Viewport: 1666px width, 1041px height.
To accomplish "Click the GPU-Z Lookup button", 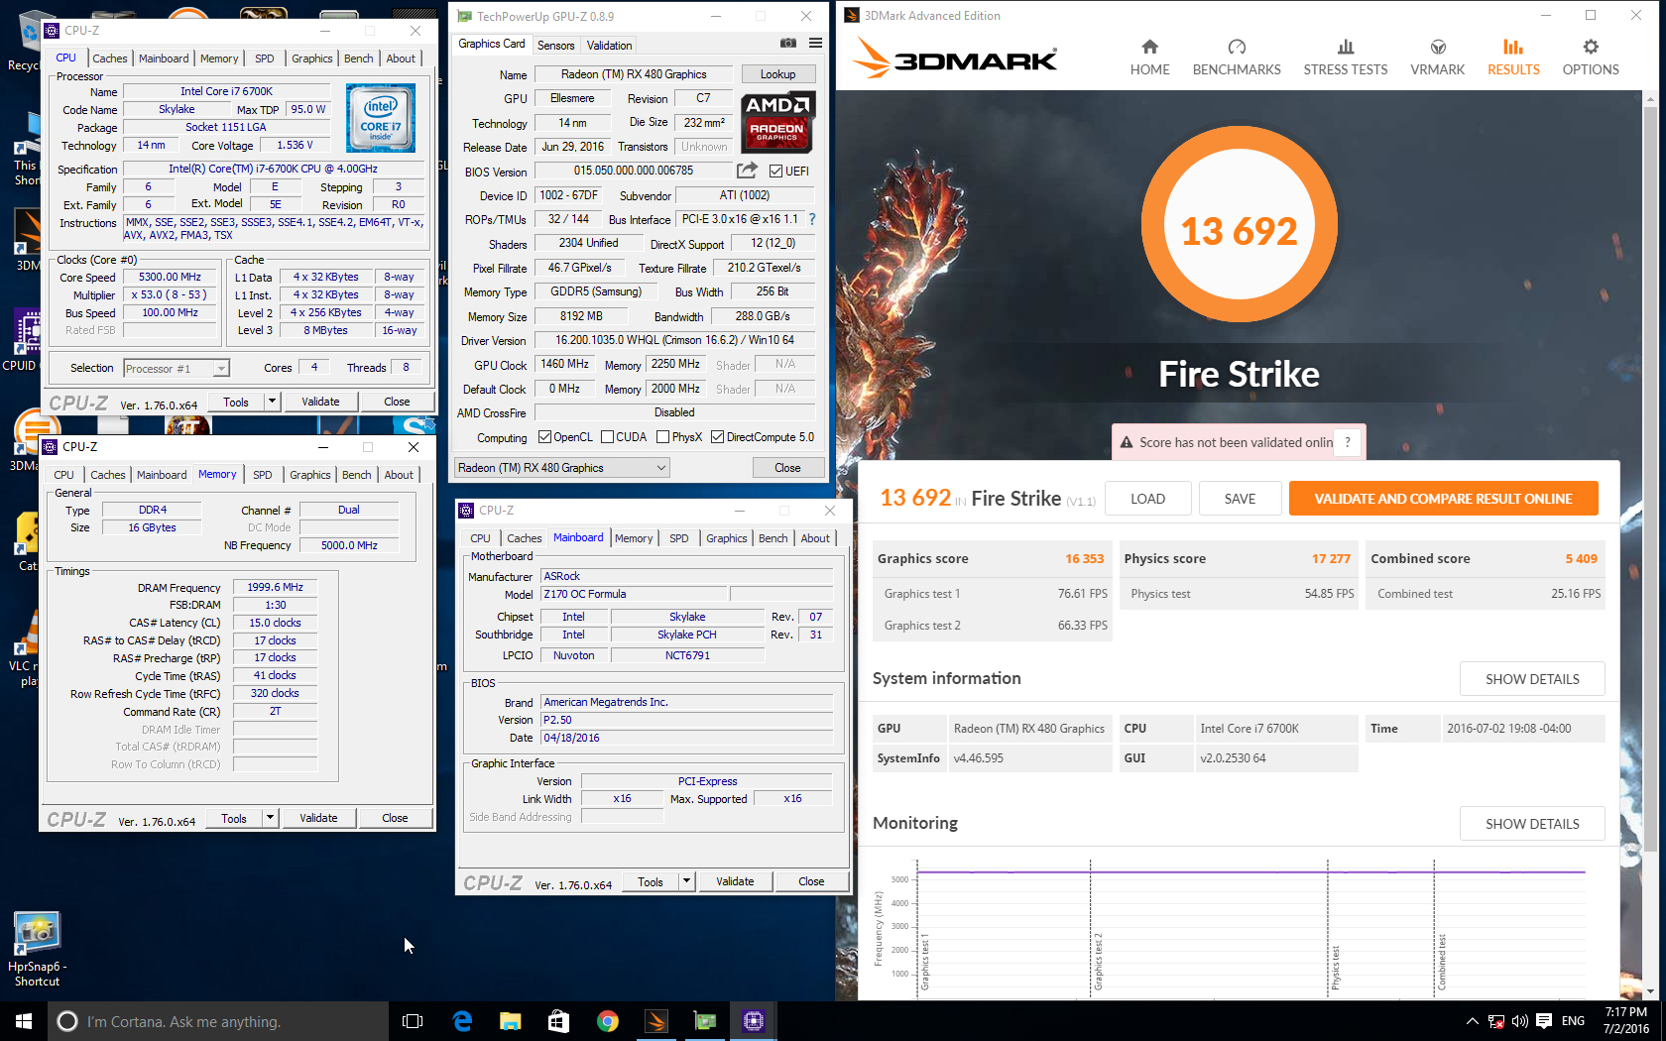I will coord(777,74).
